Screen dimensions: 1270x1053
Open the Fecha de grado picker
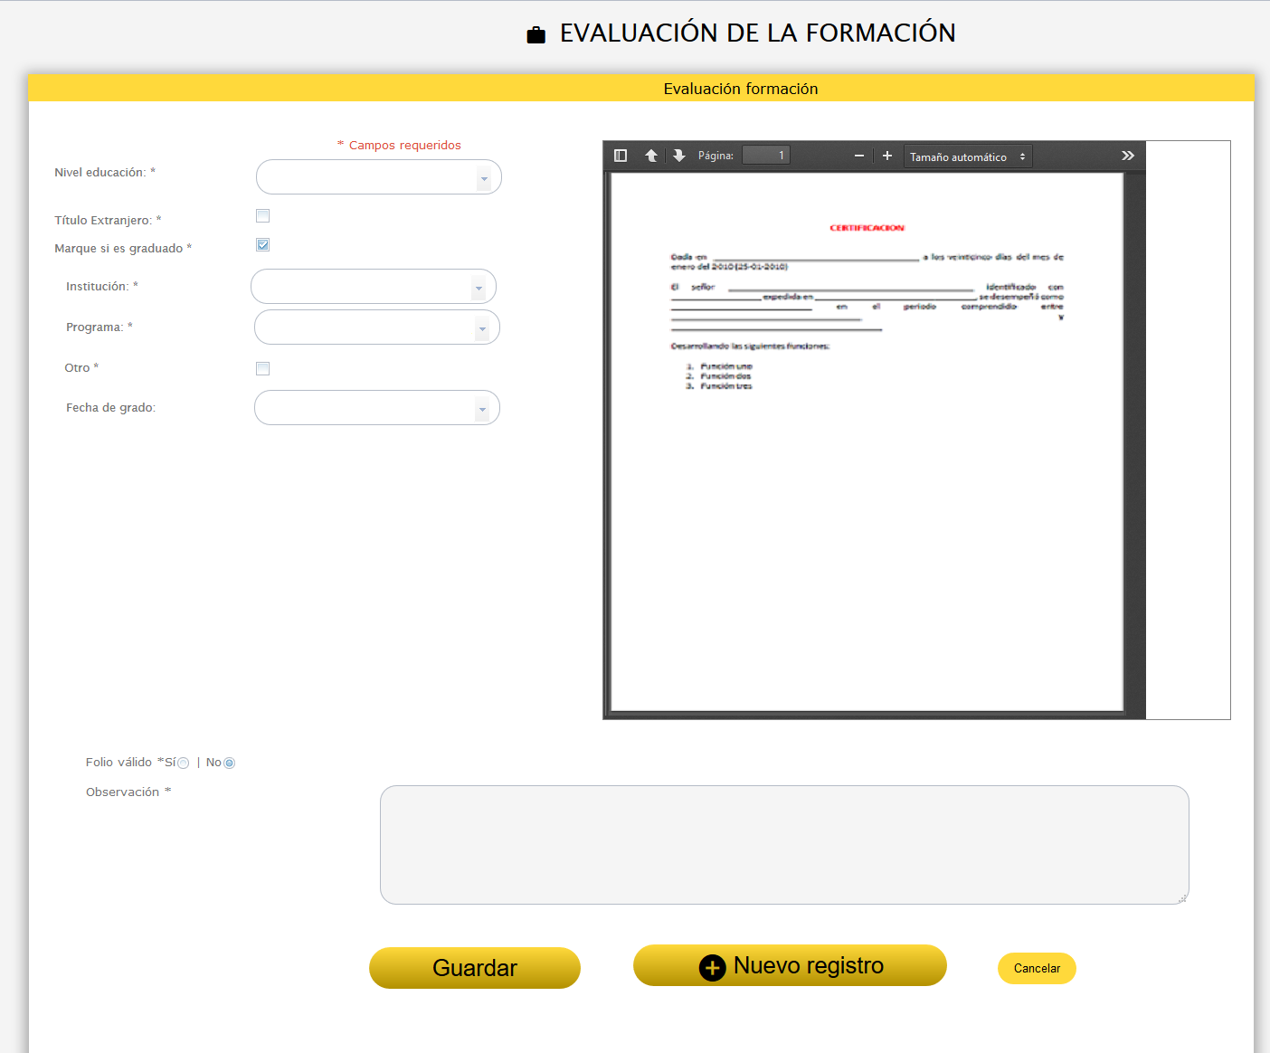(482, 409)
